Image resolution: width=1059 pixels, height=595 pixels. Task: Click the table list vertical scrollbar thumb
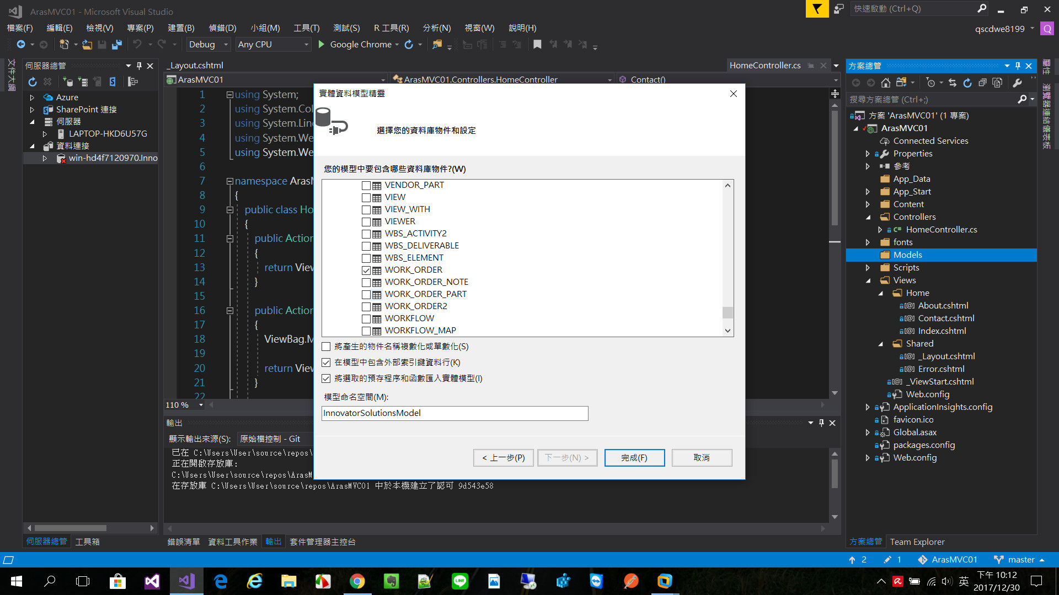coord(728,312)
